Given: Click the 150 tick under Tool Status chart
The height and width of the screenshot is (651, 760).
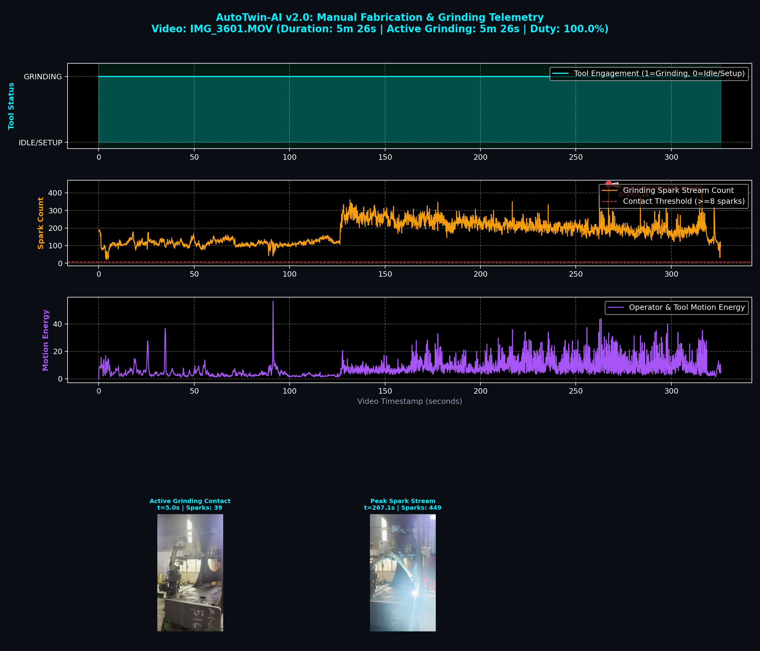Looking at the screenshot, I should click(x=385, y=157).
